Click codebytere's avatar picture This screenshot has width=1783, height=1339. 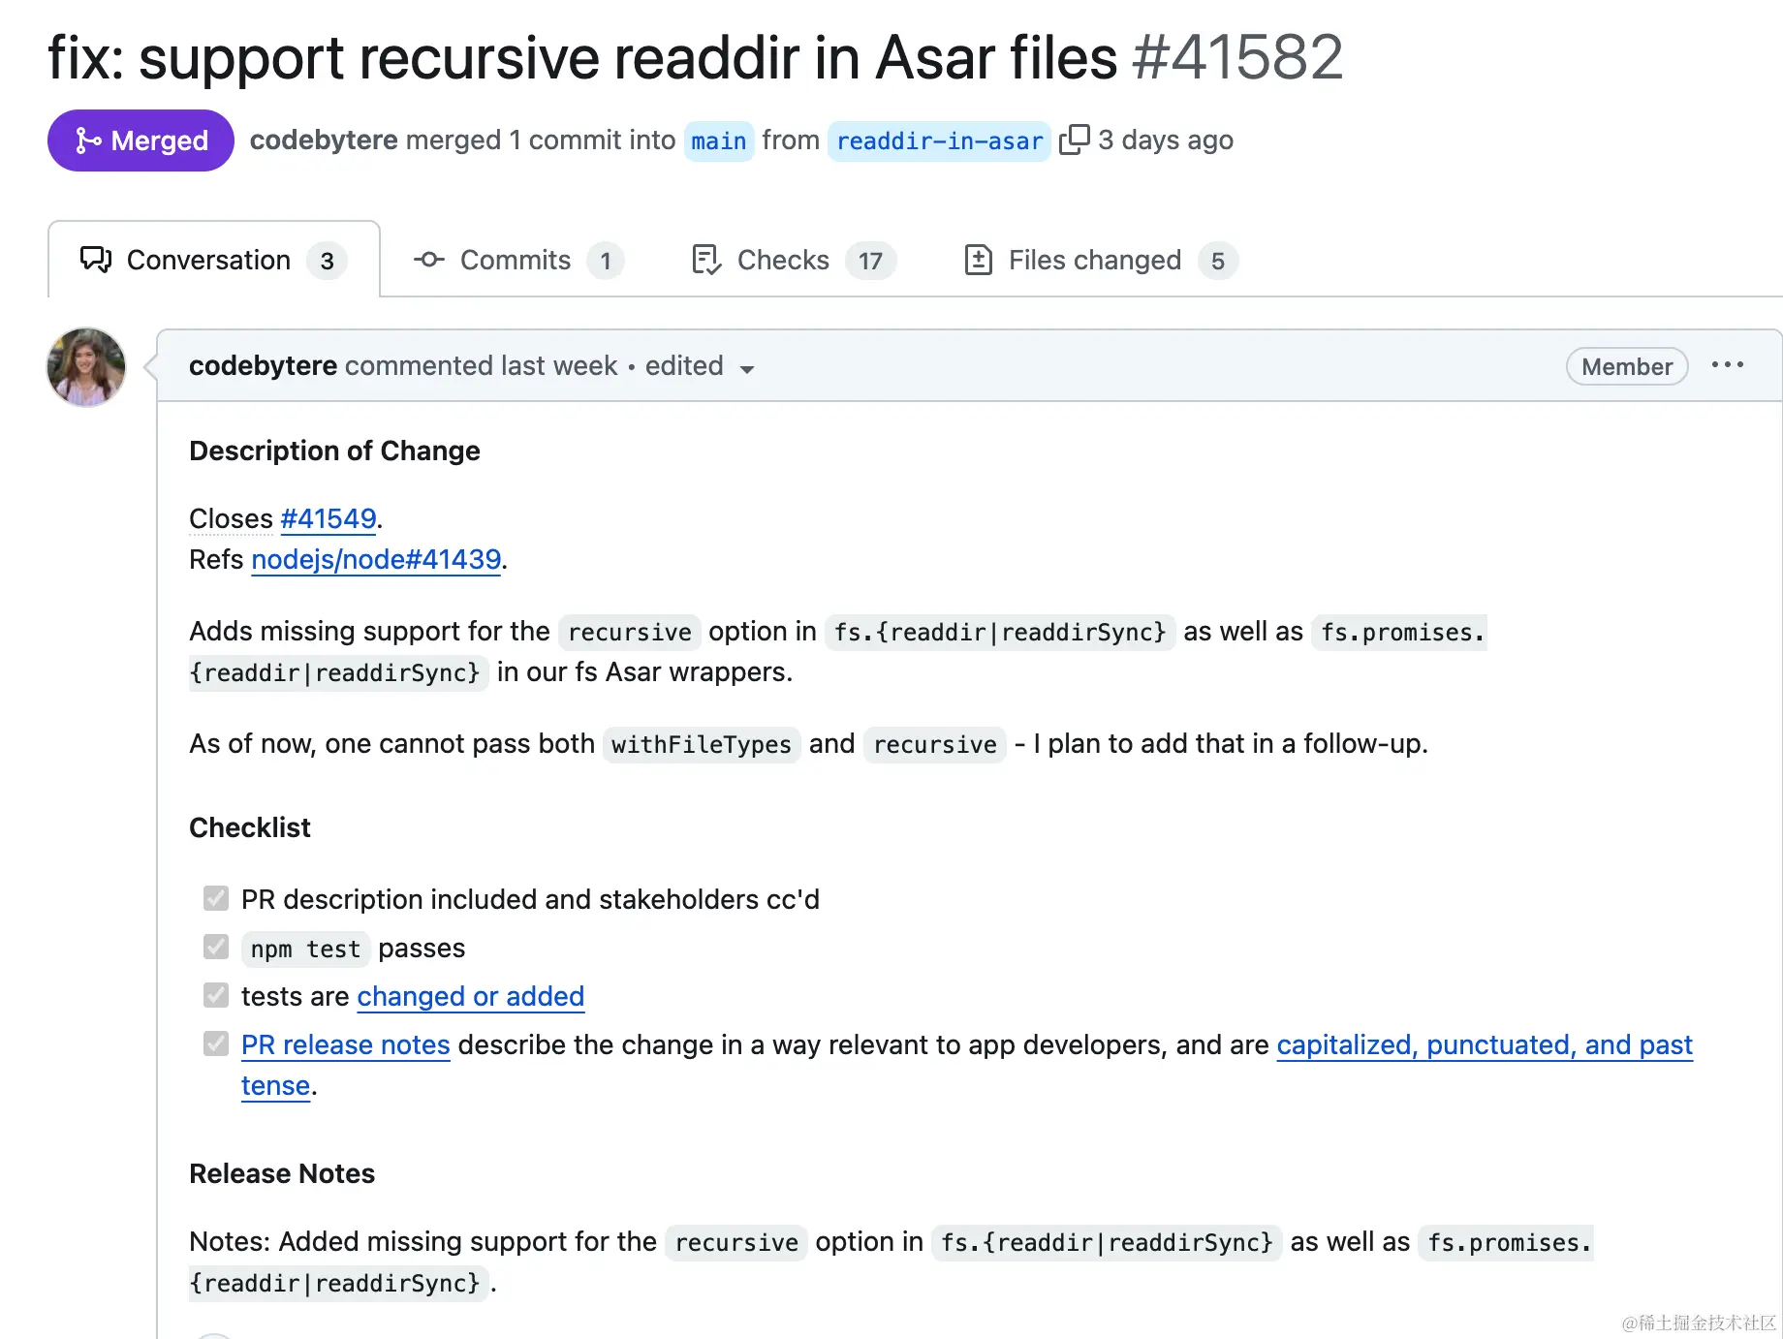tap(86, 367)
